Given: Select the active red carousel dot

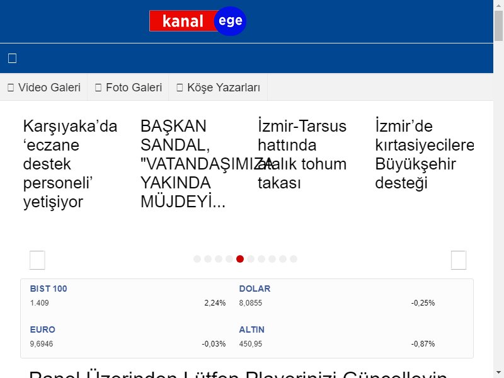Looking at the screenshot, I should tap(240, 259).
